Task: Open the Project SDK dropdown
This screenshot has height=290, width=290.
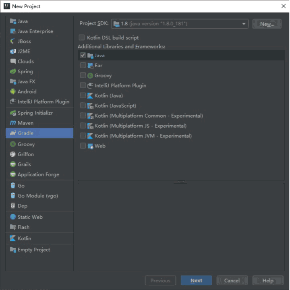Action: point(180,24)
